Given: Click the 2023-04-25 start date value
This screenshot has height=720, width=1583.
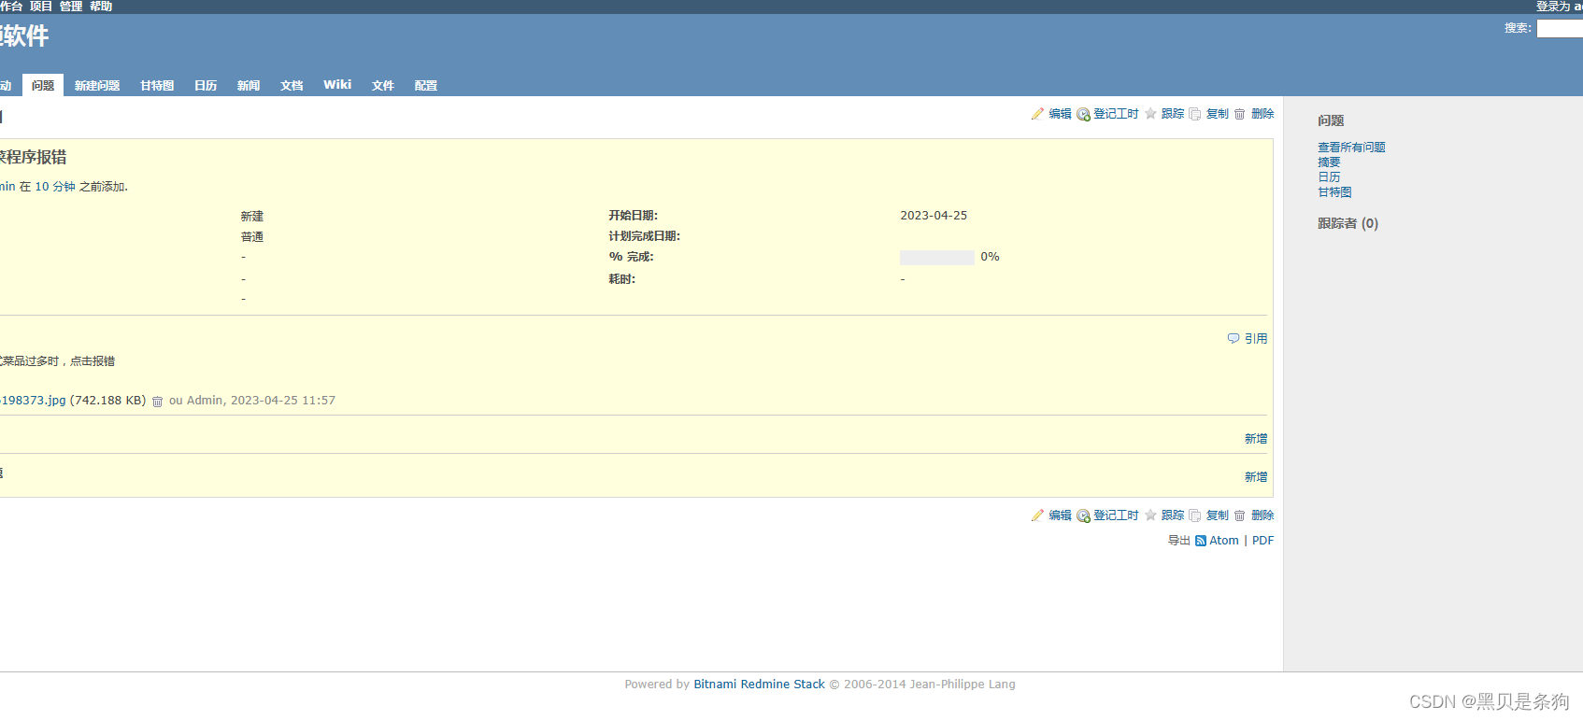Looking at the screenshot, I should tap(934, 216).
